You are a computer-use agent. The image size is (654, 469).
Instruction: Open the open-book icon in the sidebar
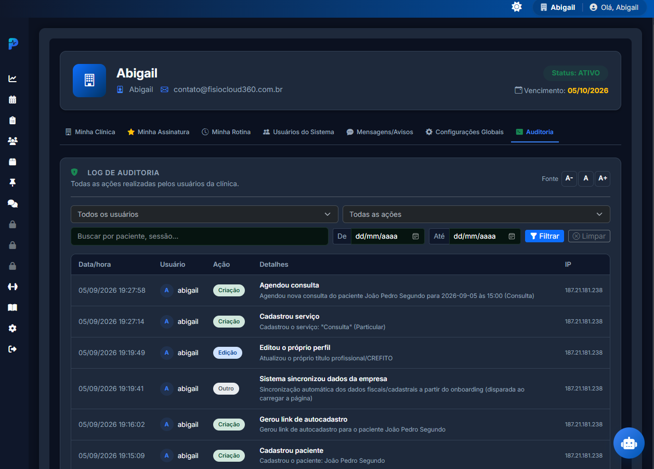[12, 307]
